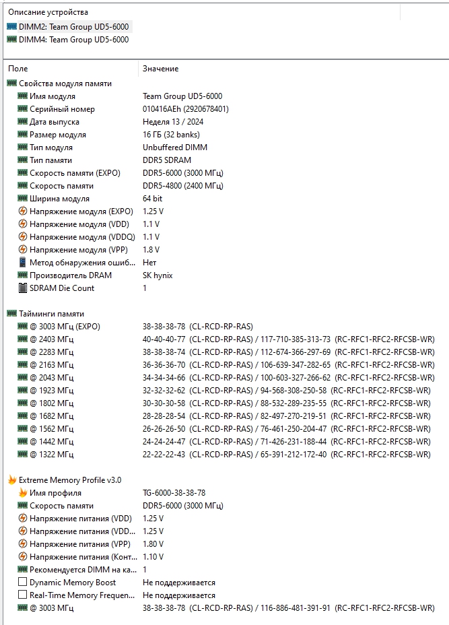Click icon beside Тайминги памяти heading
Viewport: 449px width, 625px height.
point(12,314)
